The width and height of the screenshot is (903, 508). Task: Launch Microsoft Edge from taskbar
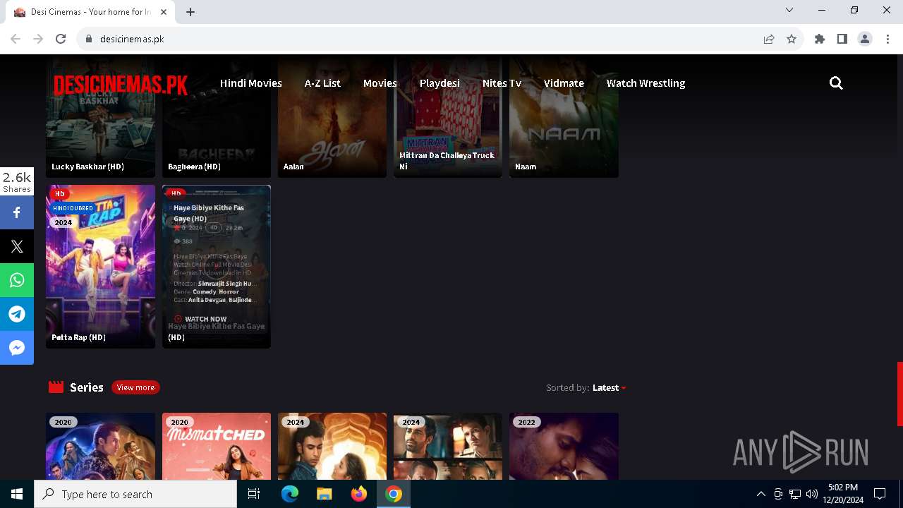290,494
